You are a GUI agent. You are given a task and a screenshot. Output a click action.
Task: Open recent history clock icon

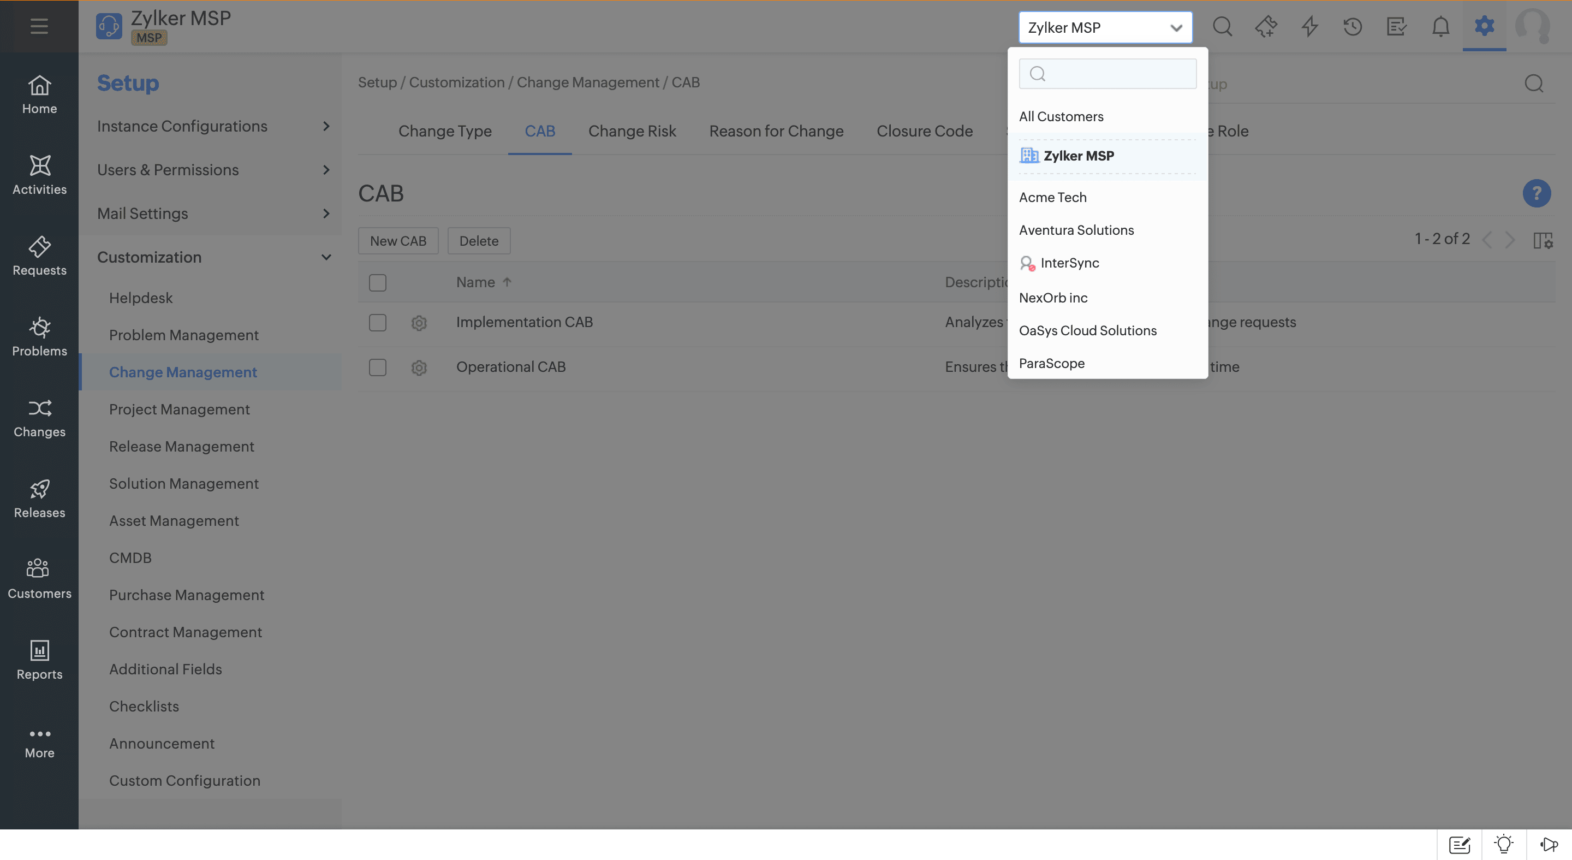pyautogui.click(x=1353, y=27)
